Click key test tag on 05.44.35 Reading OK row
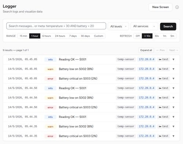The image size is (183, 144). click(164, 117)
